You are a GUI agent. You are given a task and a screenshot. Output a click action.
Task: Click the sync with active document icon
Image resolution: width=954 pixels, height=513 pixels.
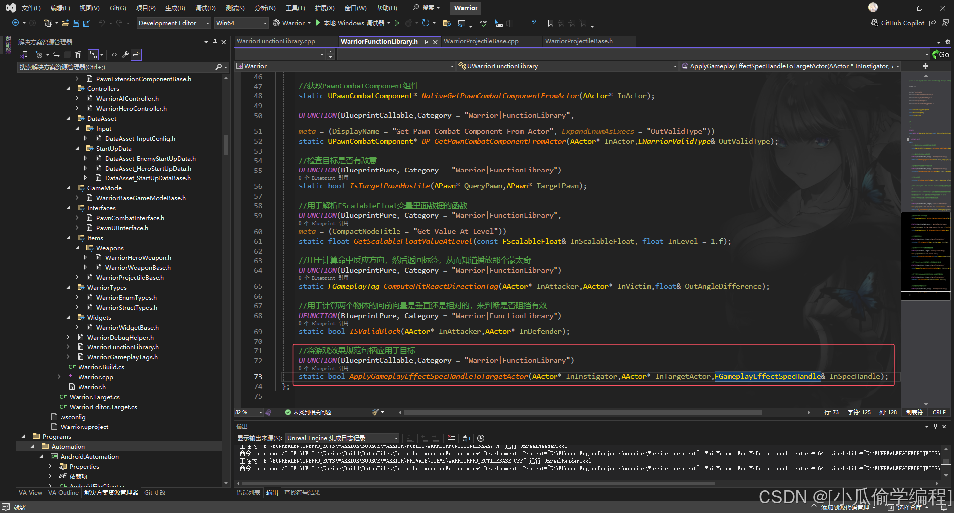[56, 55]
